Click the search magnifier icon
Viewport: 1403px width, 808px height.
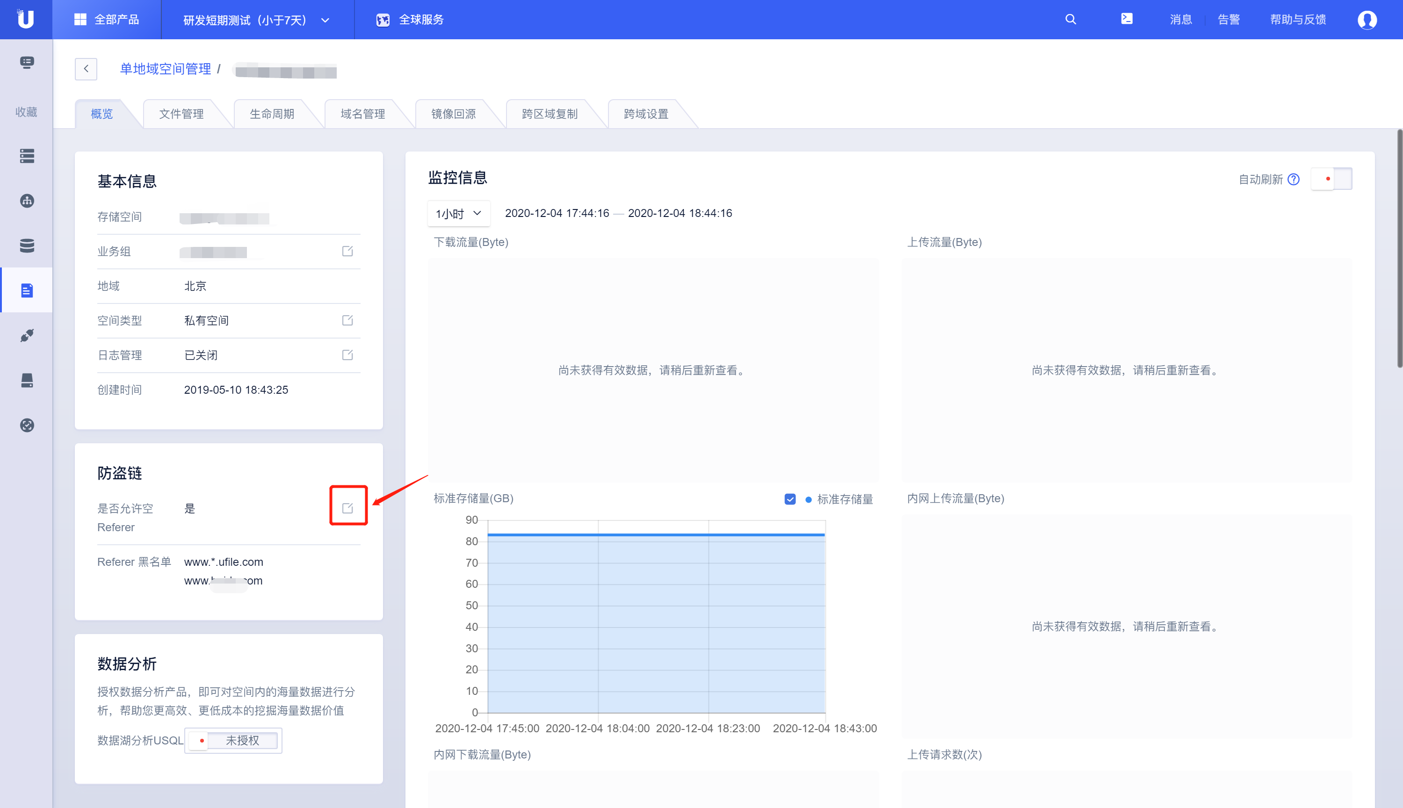[1070, 20]
